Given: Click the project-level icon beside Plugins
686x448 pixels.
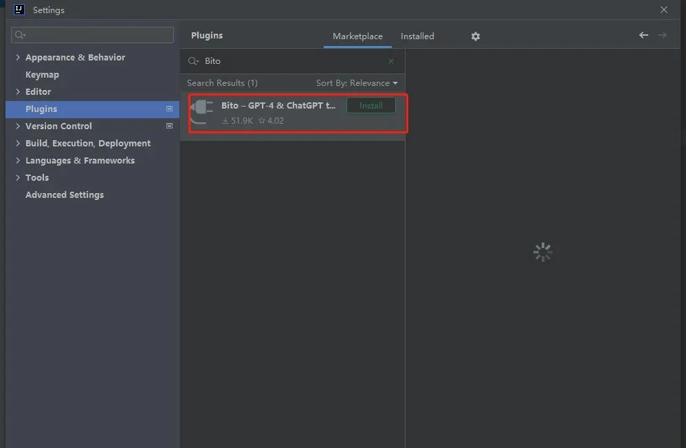Looking at the screenshot, I should (x=169, y=109).
